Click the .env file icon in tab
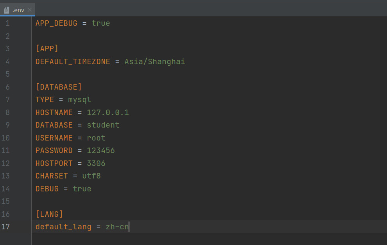The image size is (387, 245). [7, 10]
